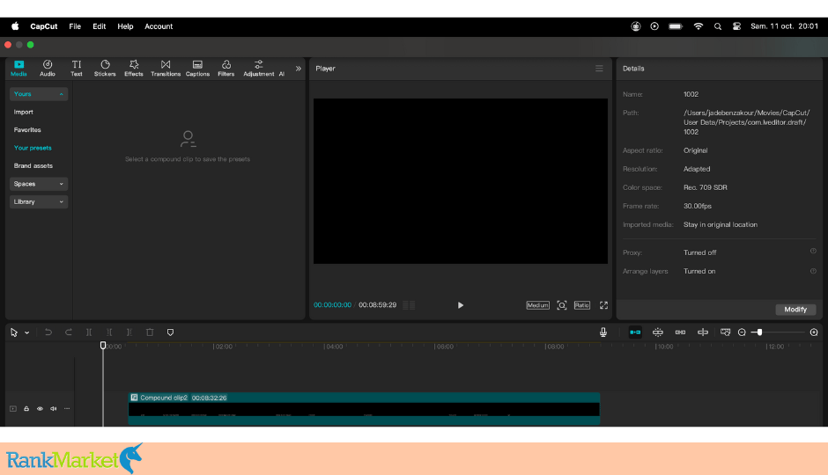
Task: Click the timeline zoom slider handle
Action: pos(759,332)
